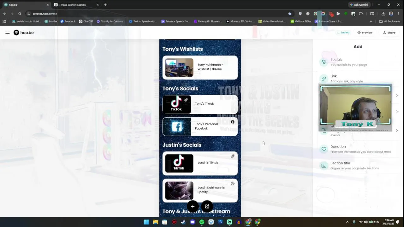Expand the bookmarks overflow chevron
404x227 pixels.
(x=371, y=21)
